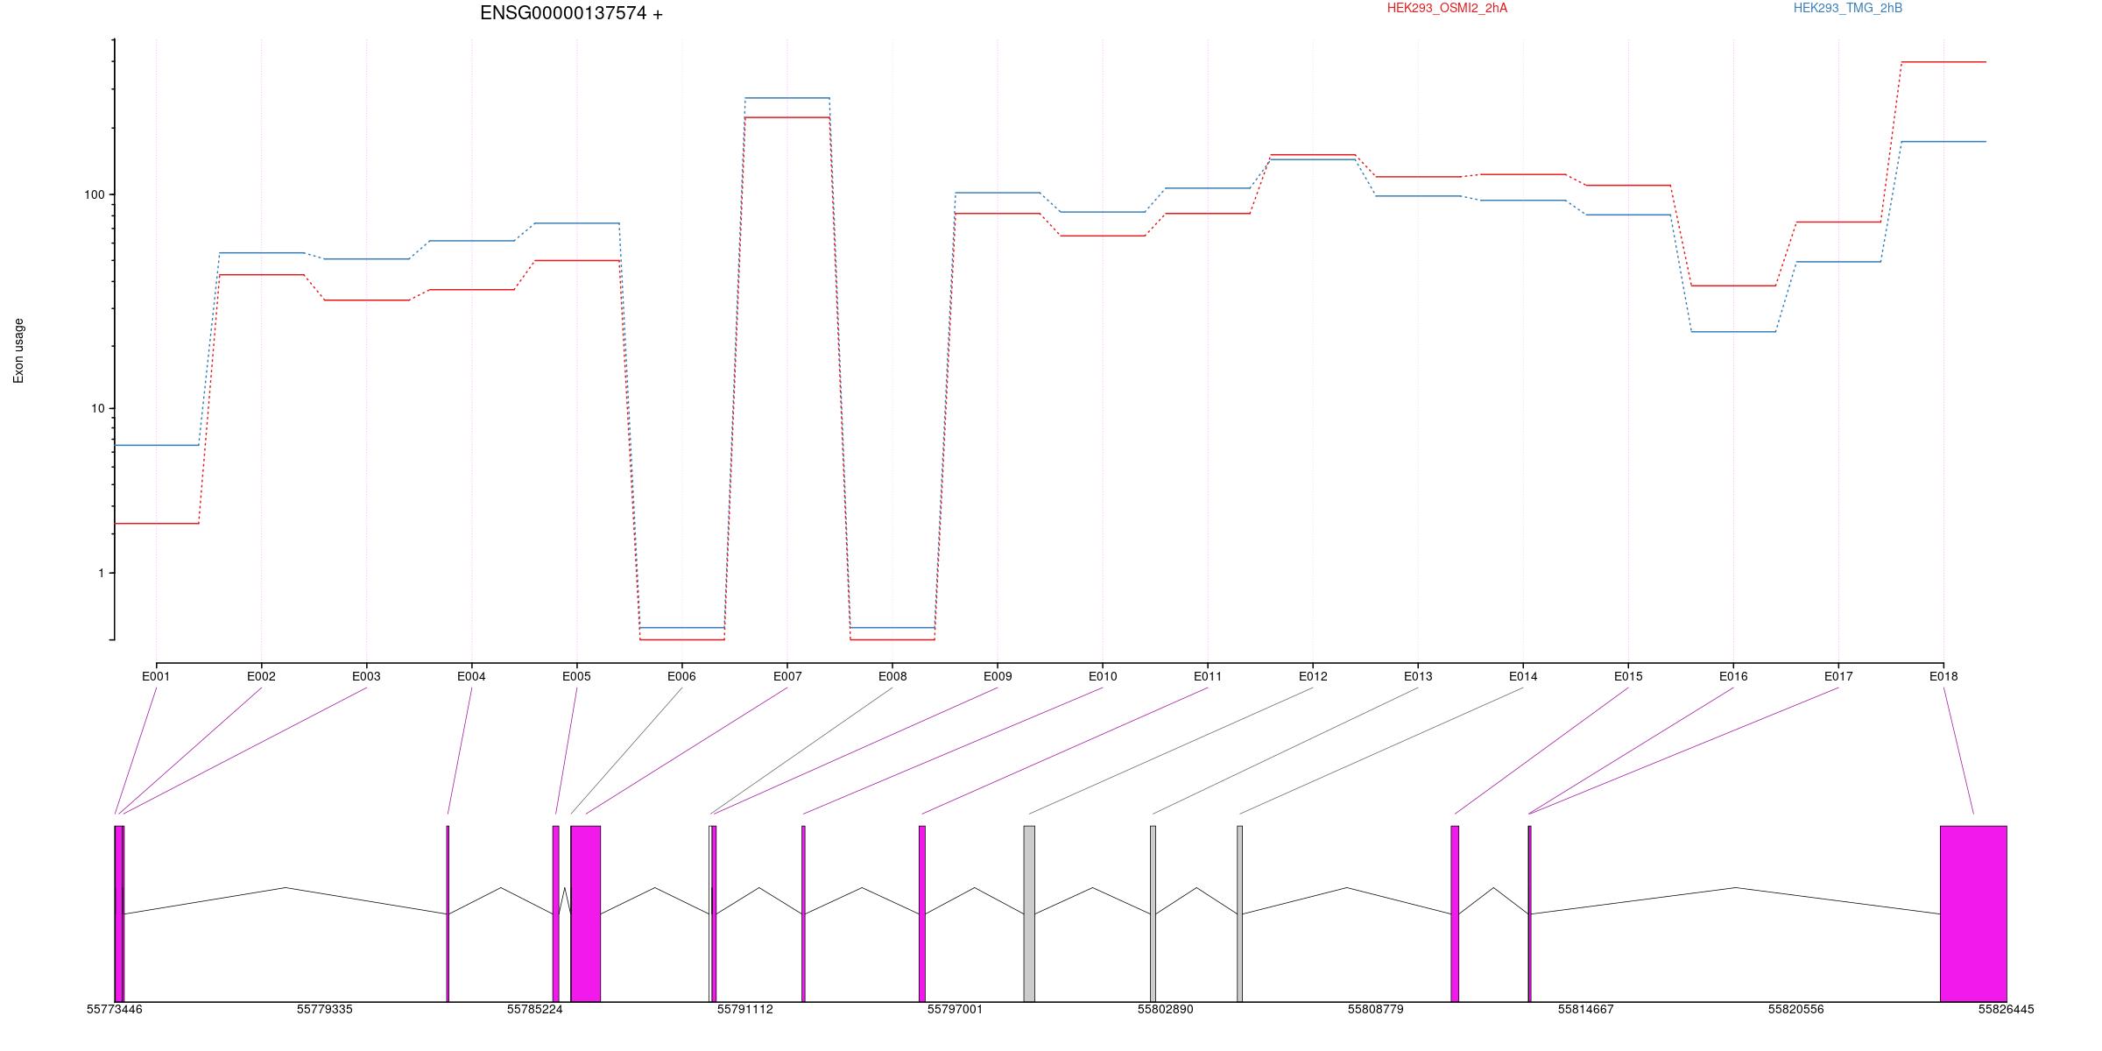Click exon label E002
The height and width of the screenshot is (1051, 2102).
pos(261,676)
